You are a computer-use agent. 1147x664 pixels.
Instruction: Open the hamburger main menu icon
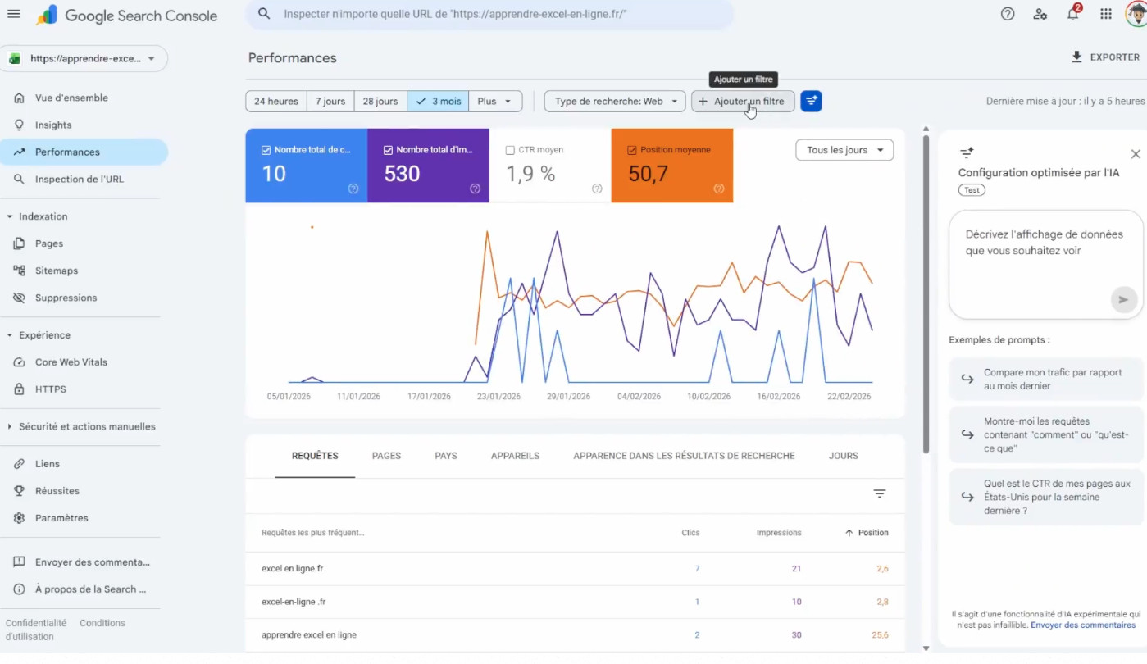click(x=13, y=14)
